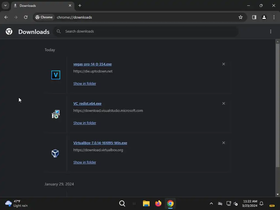Click the VC_redist installer file icon
The image size is (280, 210).
point(56,114)
